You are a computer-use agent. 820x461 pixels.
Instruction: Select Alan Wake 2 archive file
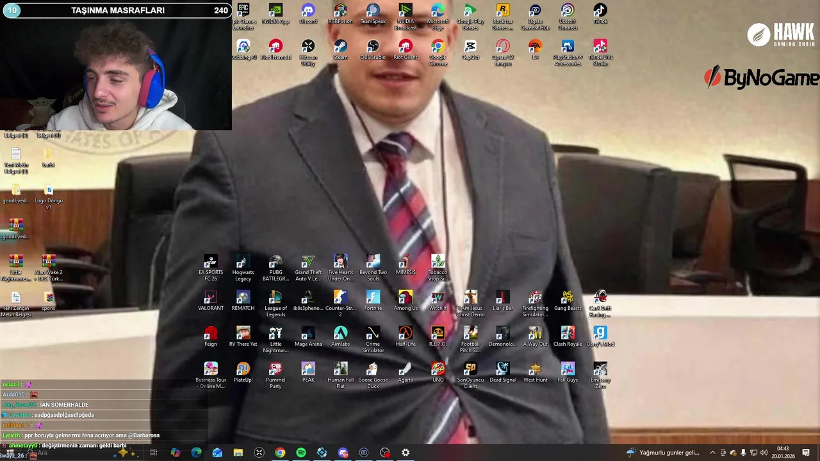tap(49, 269)
